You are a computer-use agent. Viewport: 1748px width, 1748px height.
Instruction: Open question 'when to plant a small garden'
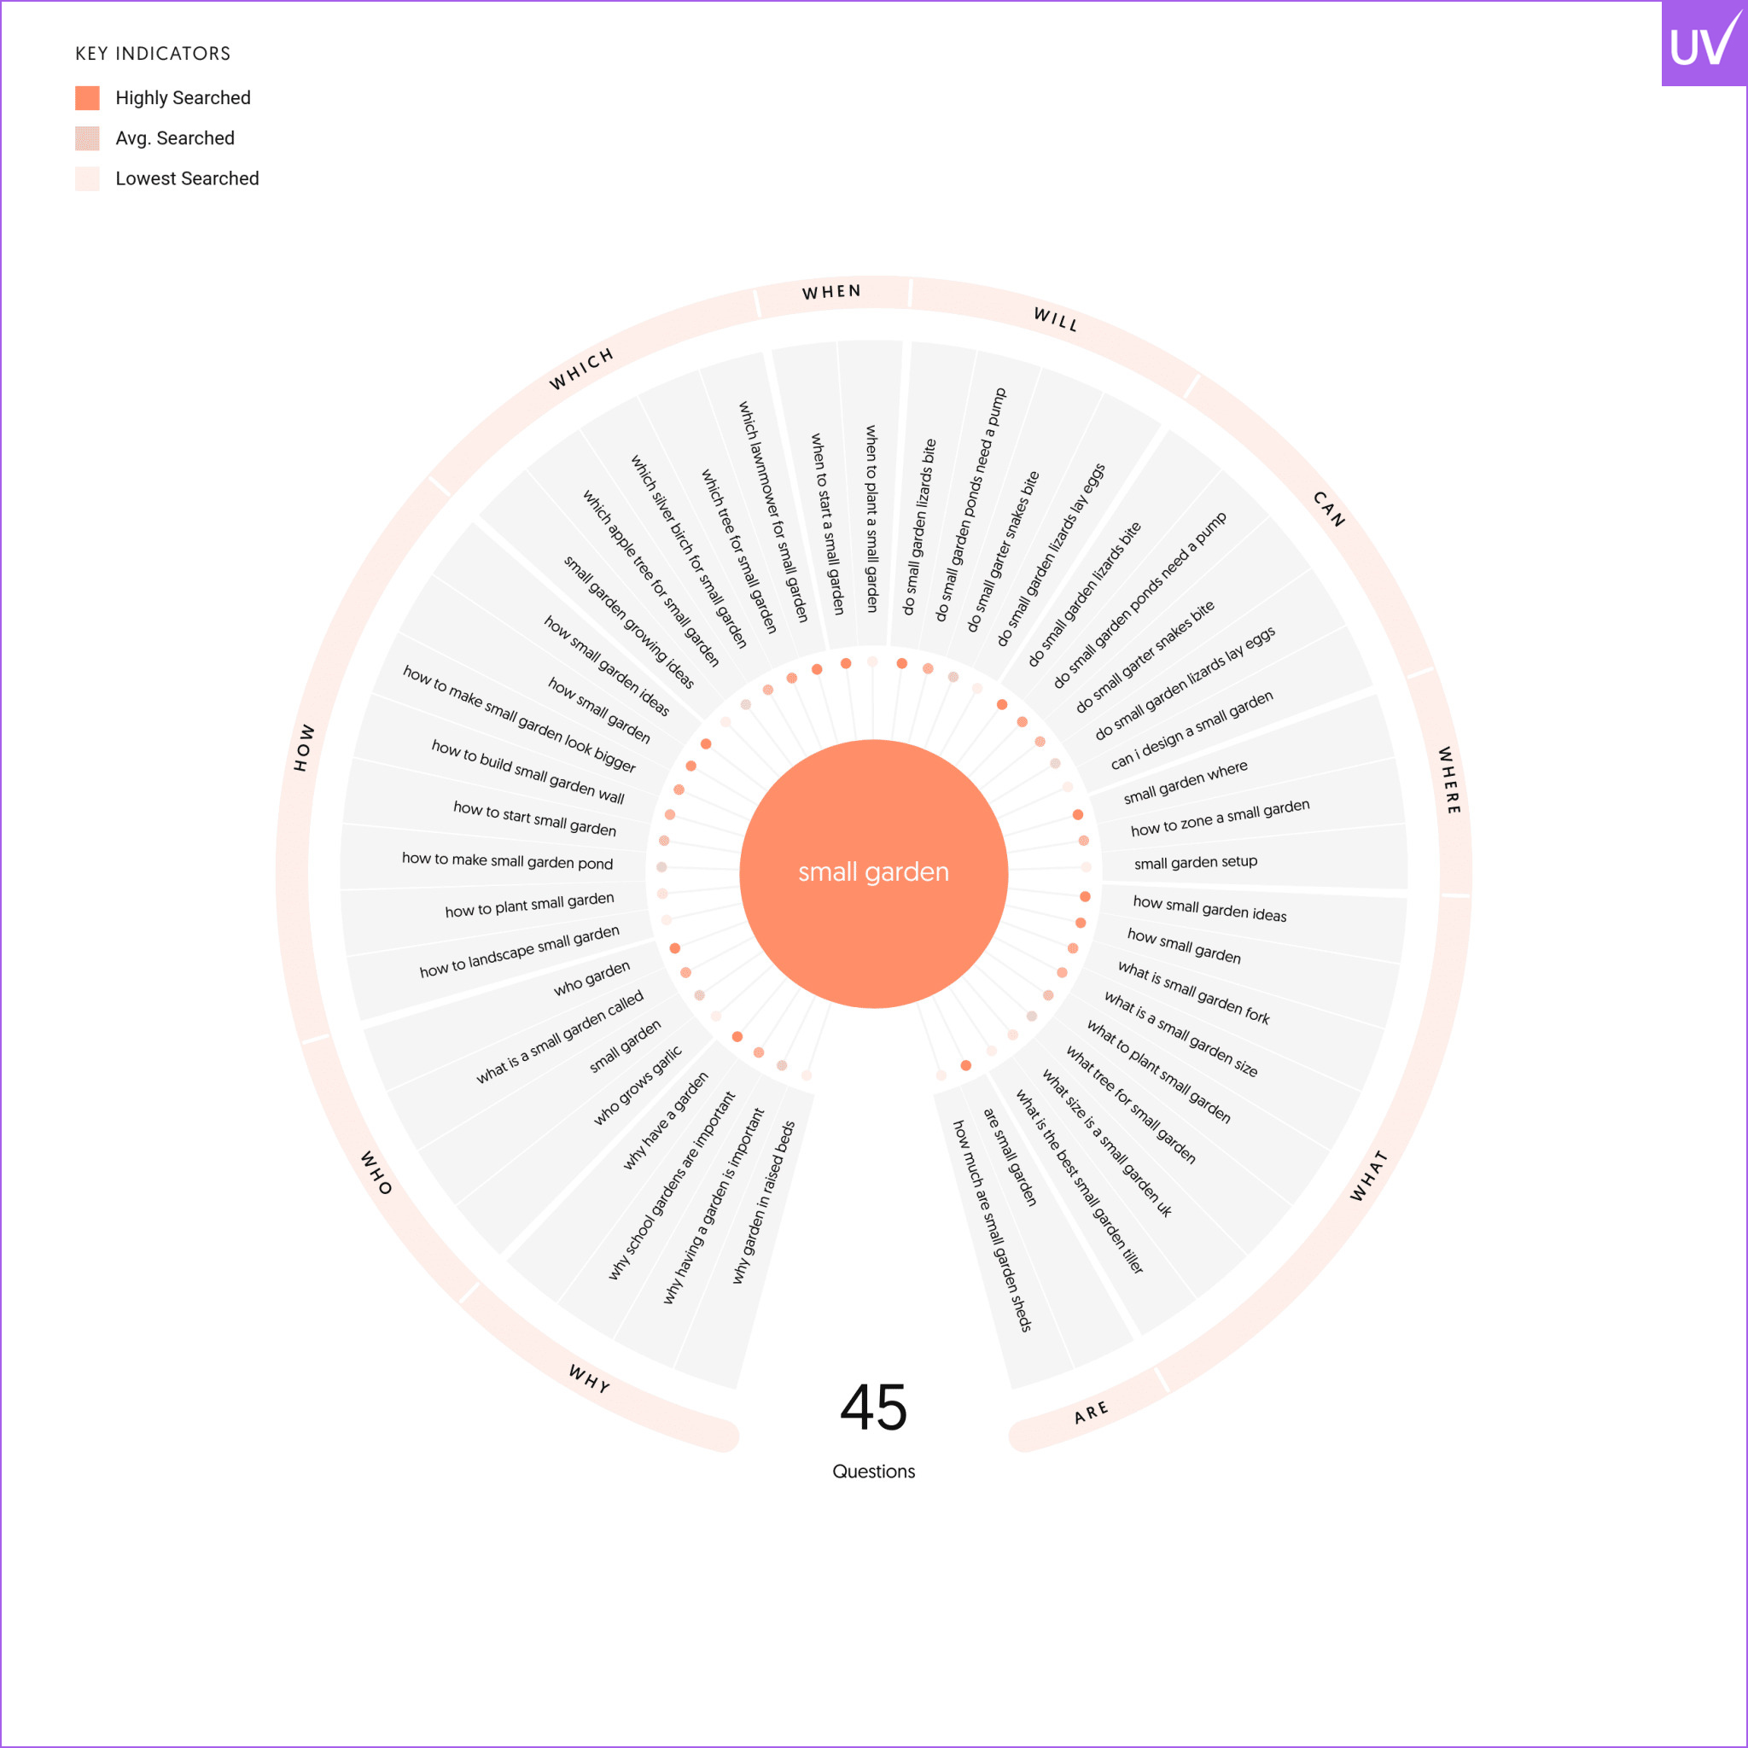click(871, 518)
